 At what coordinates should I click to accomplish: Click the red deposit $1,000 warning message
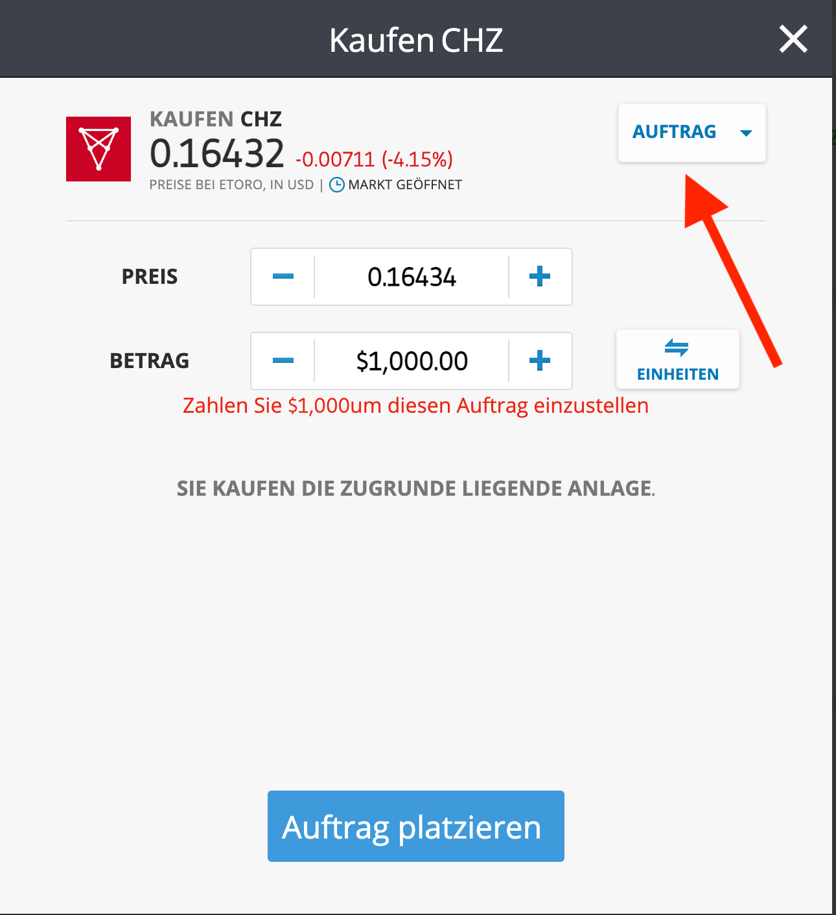click(415, 406)
